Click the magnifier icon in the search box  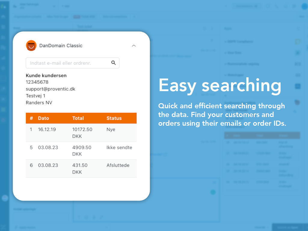click(x=113, y=63)
